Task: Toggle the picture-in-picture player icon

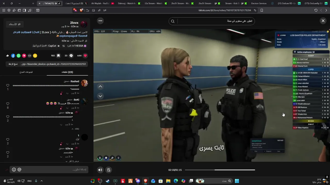Action: pos(109,170)
